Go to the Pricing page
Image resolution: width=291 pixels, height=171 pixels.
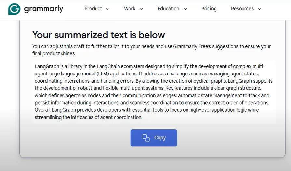coord(209,9)
